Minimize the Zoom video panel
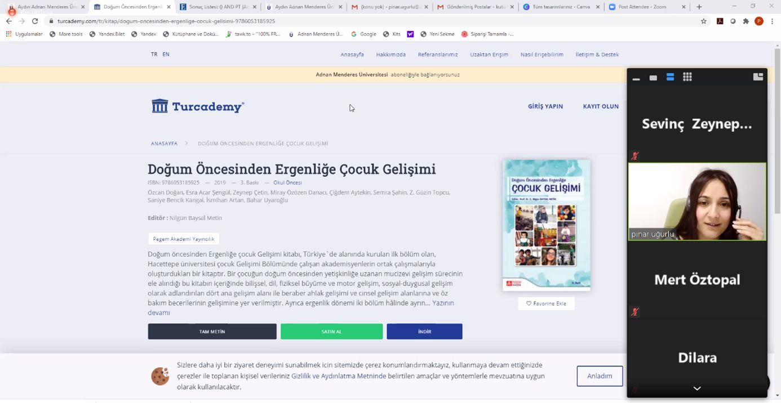The width and height of the screenshot is (781, 403). pos(636,78)
